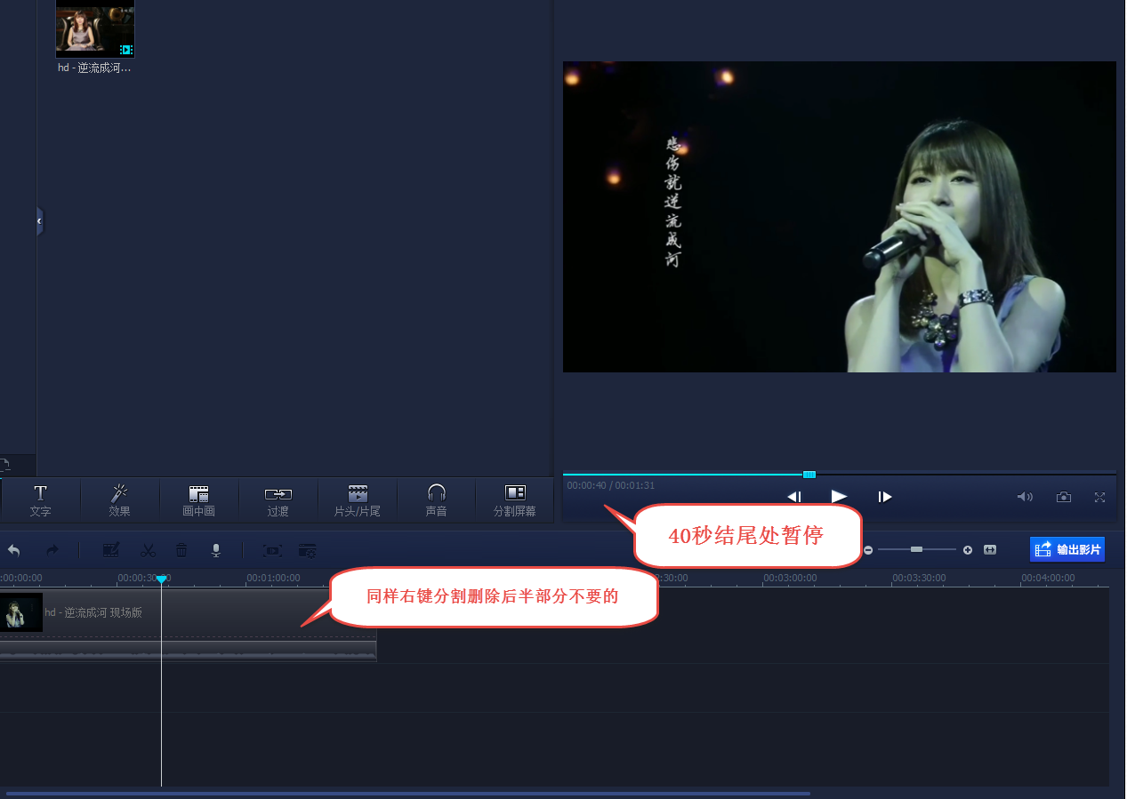
Task: Collapse the media panel side arrow
Action: coord(39,220)
